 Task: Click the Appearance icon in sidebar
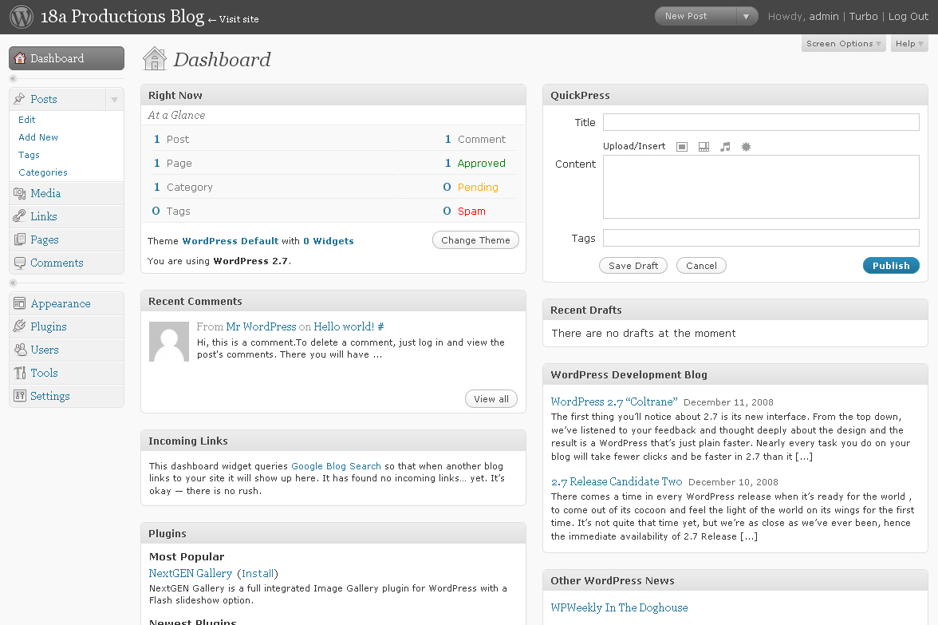pos(20,303)
